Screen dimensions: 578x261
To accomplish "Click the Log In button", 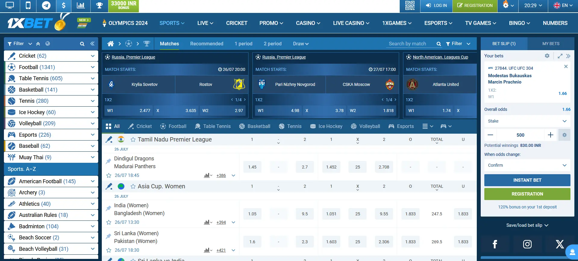I will 436,6.
